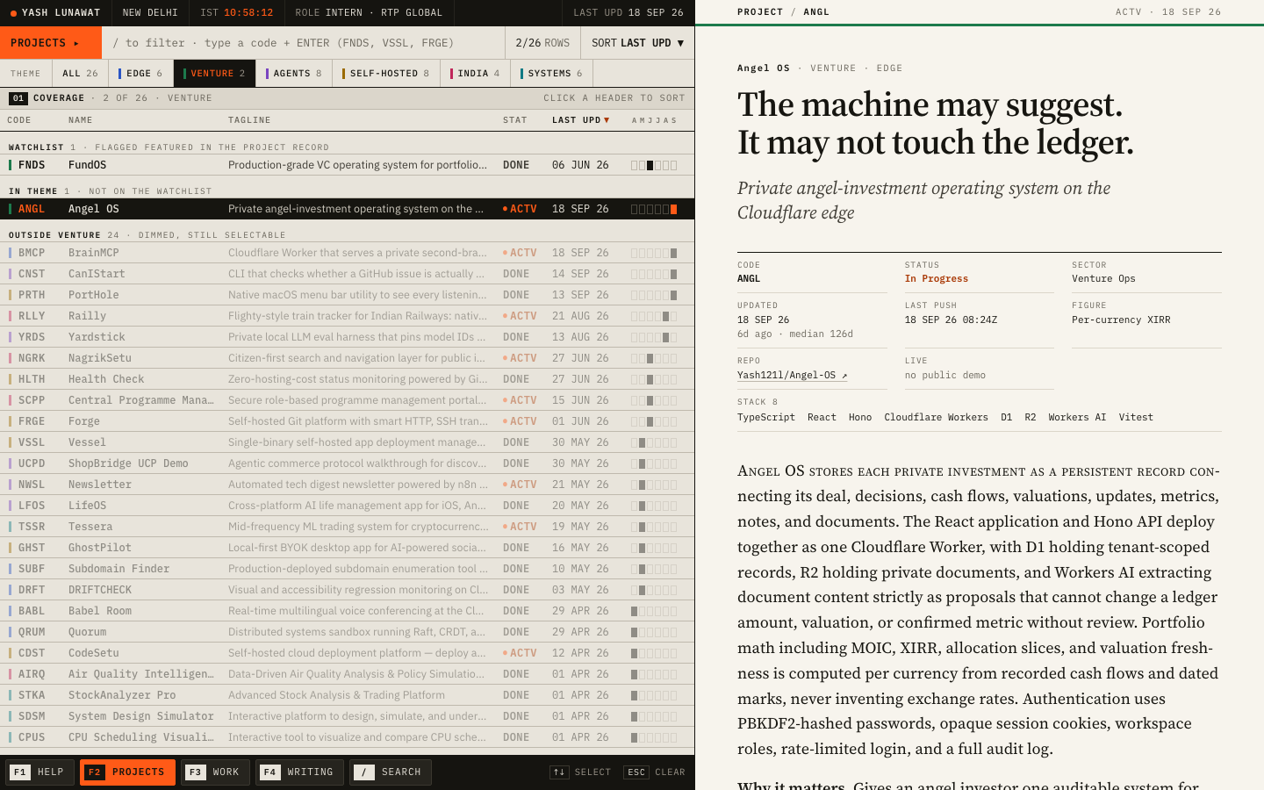Viewport: 1264px width, 790px height.
Task: Select the CPU Scheduling Visuali… row
Action: pos(347,737)
